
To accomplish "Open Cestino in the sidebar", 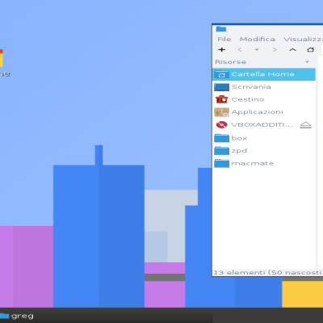I will pos(264,99).
